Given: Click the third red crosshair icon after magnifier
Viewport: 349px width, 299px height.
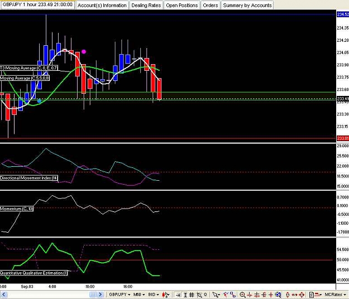Looking at the screenshot, I should pos(264,295).
